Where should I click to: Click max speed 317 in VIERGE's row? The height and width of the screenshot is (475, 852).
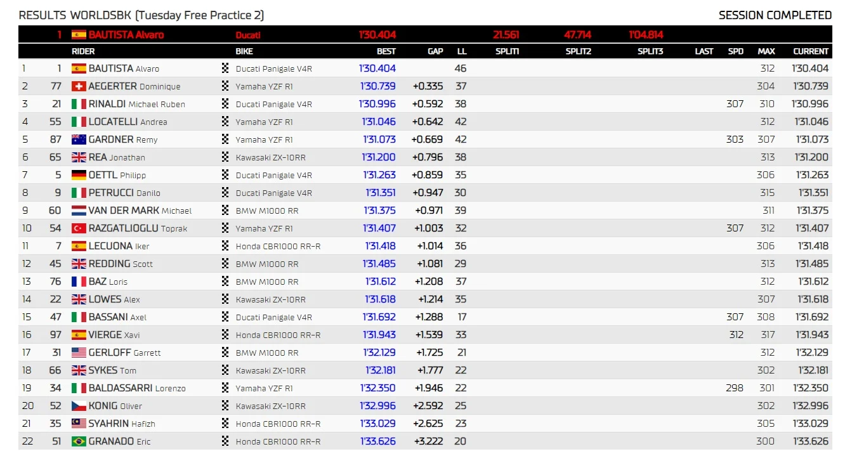click(x=766, y=335)
